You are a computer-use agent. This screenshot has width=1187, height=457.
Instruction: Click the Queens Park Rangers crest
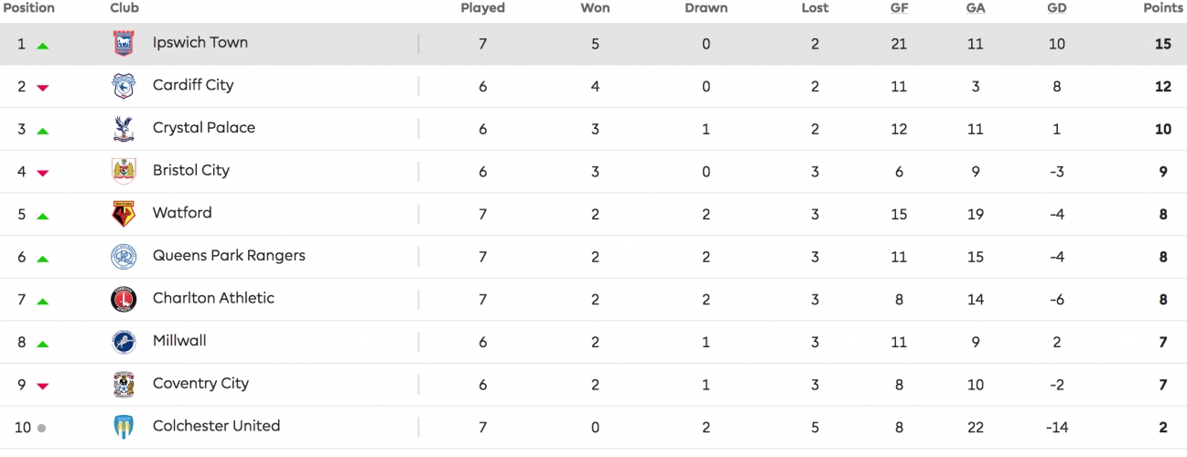click(123, 257)
